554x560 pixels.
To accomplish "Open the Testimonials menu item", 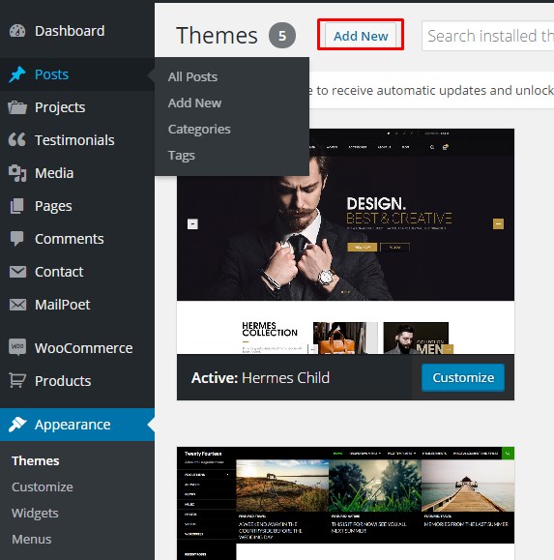I will pos(77,140).
